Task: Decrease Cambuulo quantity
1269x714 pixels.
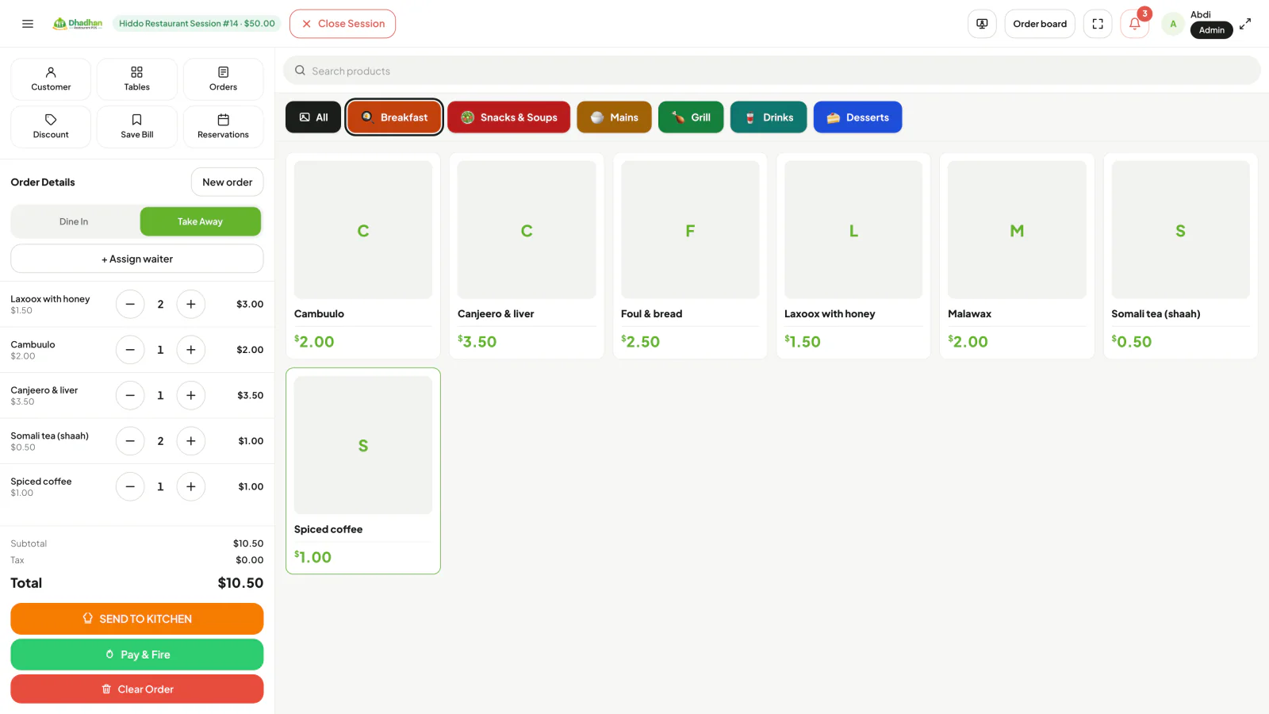Action: coord(130,350)
